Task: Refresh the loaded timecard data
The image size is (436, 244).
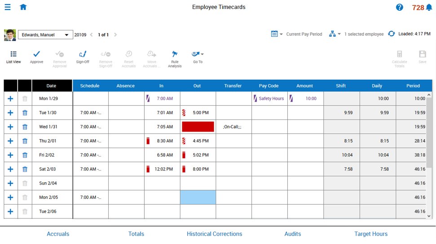Action: coord(391,34)
